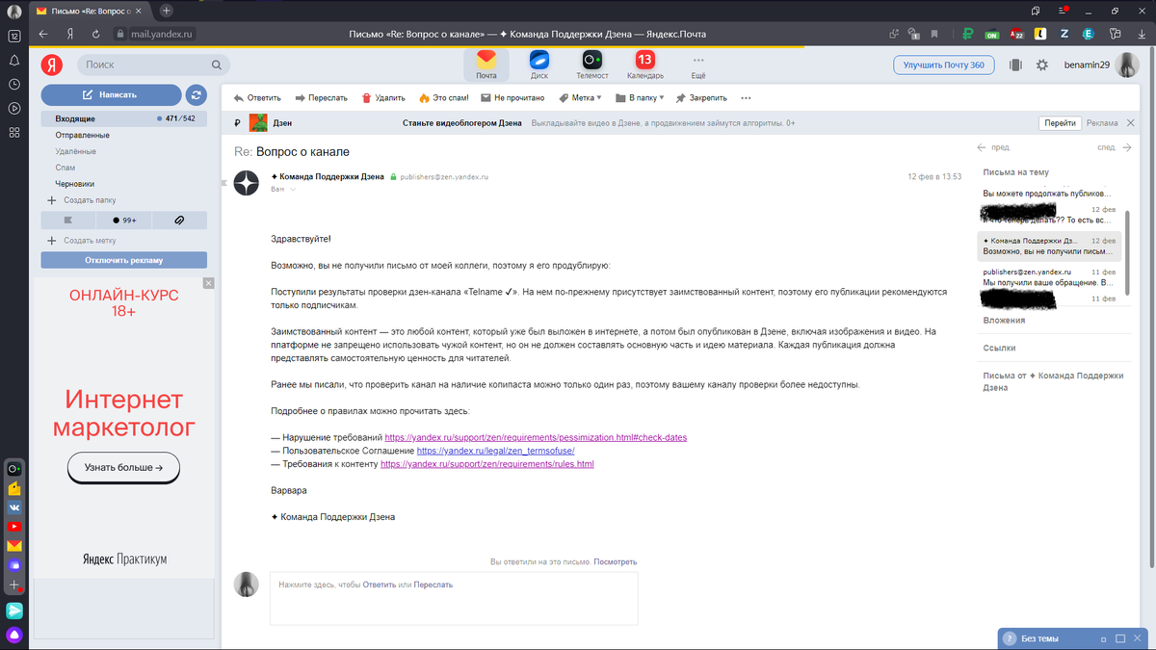Expand the Ссылки section
1156x650 pixels.
[x=999, y=348]
